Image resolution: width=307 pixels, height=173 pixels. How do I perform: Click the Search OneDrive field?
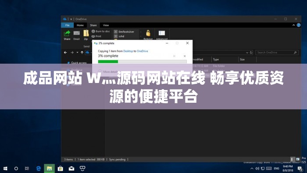(x=277, y=53)
